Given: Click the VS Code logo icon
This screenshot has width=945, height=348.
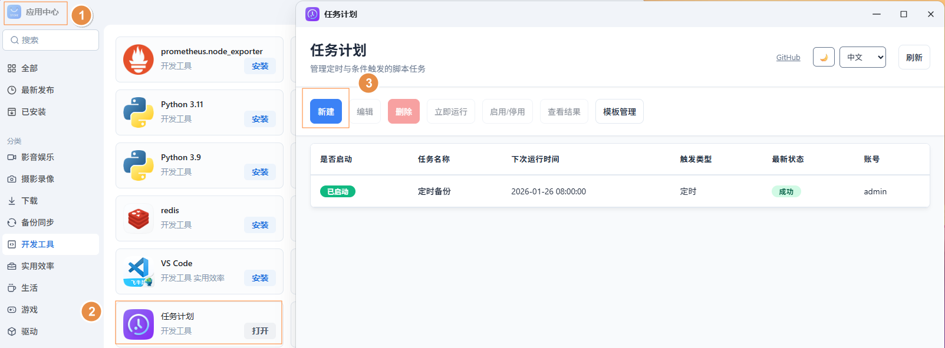Looking at the screenshot, I should tap(139, 271).
